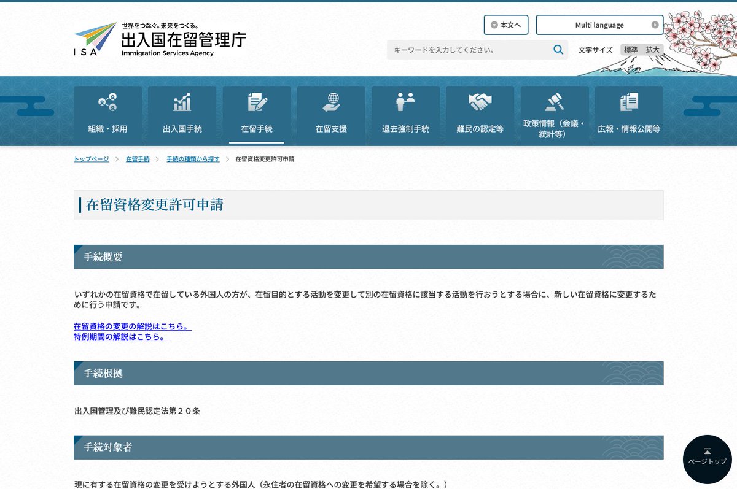Image resolution: width=737 pixels, height=489 pixels.
Task: Click the 本文へ arrow icon
Action: tap(494, 25)
